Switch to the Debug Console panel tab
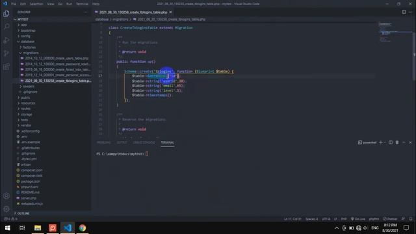 [x=144, y=142]
